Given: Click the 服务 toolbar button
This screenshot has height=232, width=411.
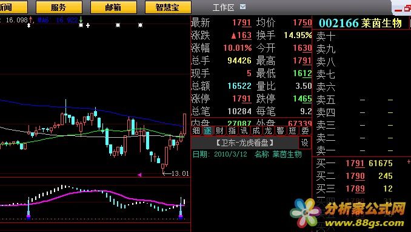Looking at the screenshot, I should click(x=59, y=7).
